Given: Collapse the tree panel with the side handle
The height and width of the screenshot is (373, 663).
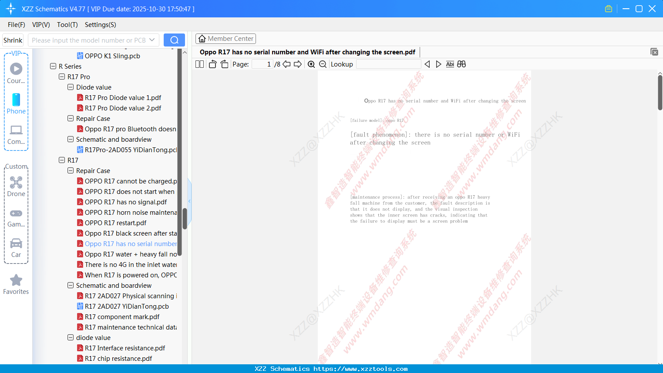Looking at the screenshot, I should coord(189,201).
